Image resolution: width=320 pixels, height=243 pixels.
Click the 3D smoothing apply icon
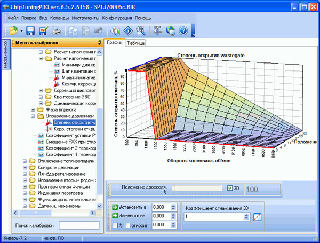tap(258, 217)
